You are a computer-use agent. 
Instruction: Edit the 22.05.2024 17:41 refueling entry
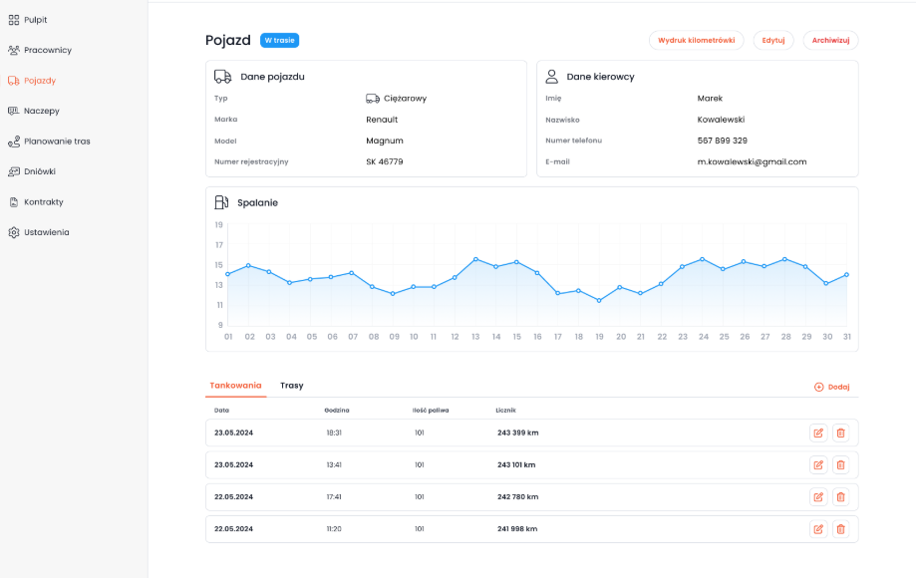(x=818, y=496)
